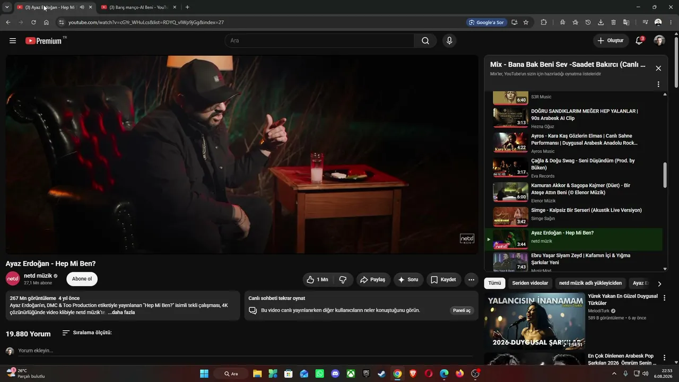Click the YouTube Ara search field
The width and height of the screenshot is (679, 382).
pos(319,41)
